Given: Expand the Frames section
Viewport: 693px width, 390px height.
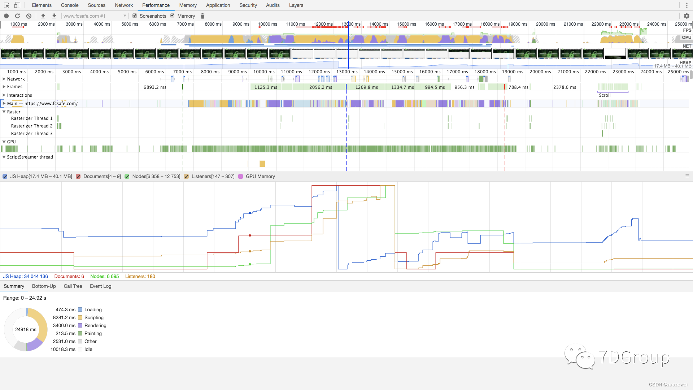Looking at the screenshot, I should [x=4, y=87].
